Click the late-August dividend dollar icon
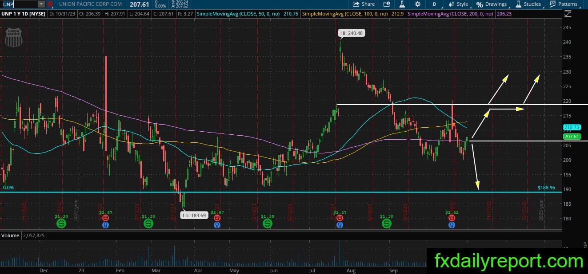 tap(387, 224)
